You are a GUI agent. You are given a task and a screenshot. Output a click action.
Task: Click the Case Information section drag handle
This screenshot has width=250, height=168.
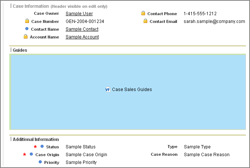[x=11, y=6]
